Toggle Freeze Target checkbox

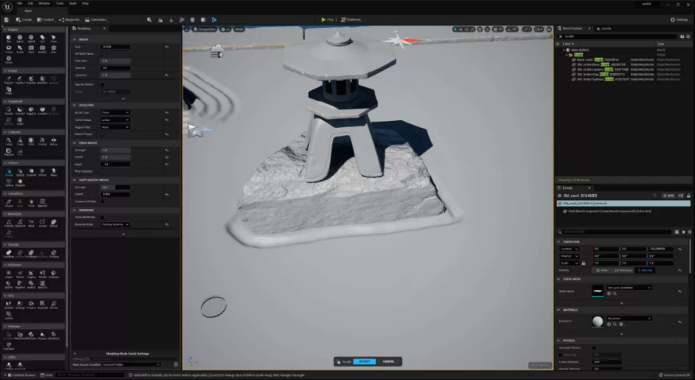tap(103, 134)
